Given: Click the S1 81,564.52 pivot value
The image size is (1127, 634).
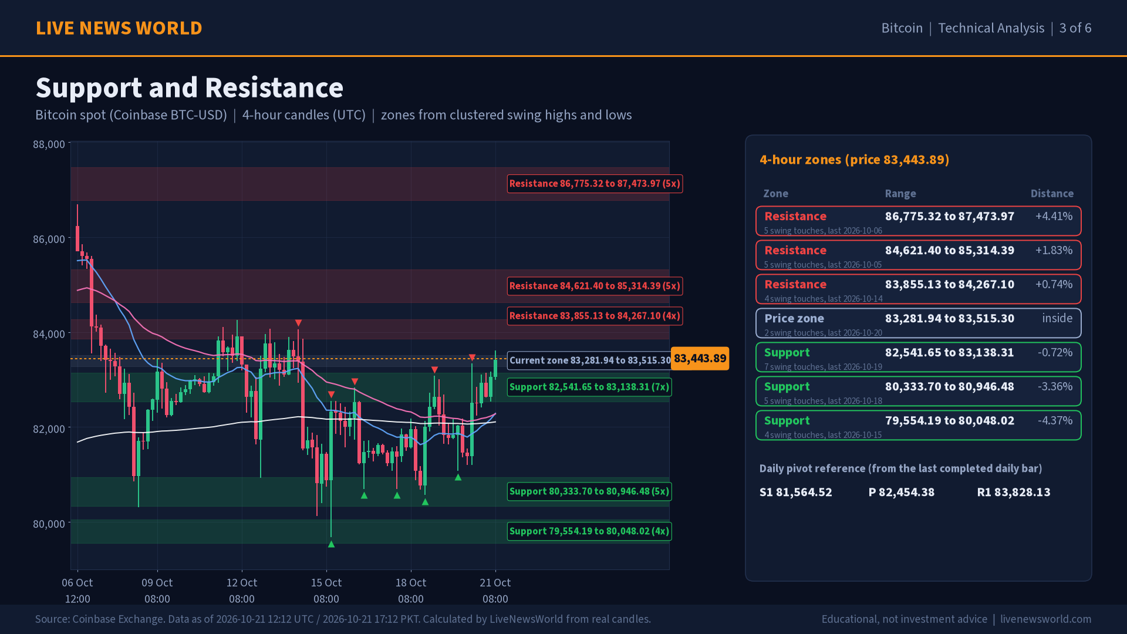Looking at the screenshot, I should coord(795,493).
